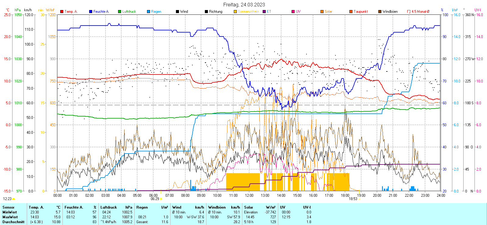The height and width of the screenshot is (225, 487).
Task: Click the sunset marker at 18:53
Action: pyautogui.click(x=359, y=199)
